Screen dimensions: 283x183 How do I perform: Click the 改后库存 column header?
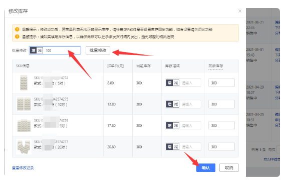pos(216,66)
